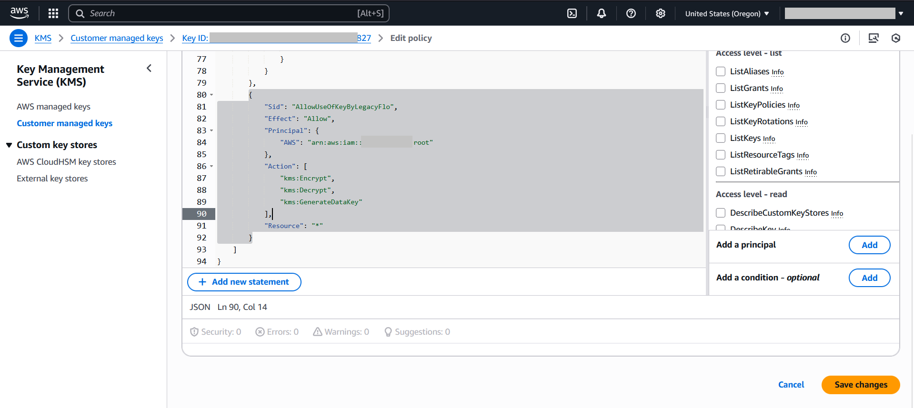
Task: Open Info link for ListKeyPolicies
Action: [x=793, y=106]
